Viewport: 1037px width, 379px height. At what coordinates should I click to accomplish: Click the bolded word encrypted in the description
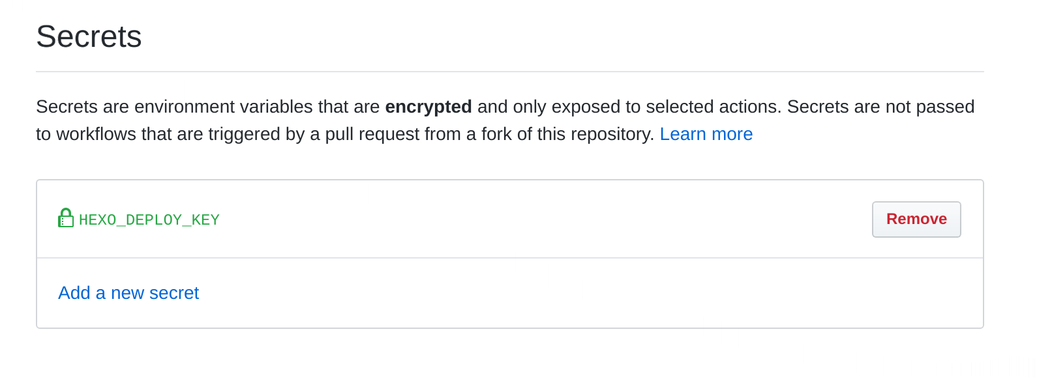coord(428,106)
